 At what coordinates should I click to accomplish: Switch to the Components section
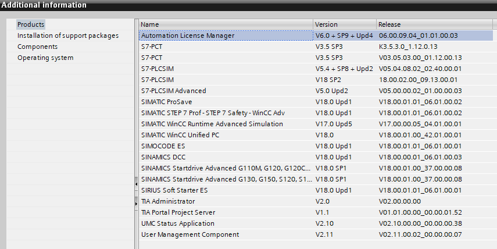(37, 47)
